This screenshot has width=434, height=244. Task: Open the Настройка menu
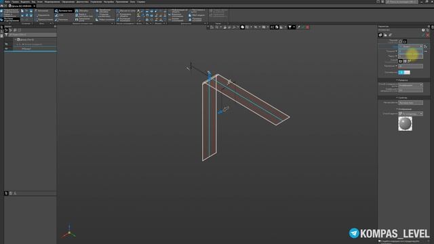[108, 1]
